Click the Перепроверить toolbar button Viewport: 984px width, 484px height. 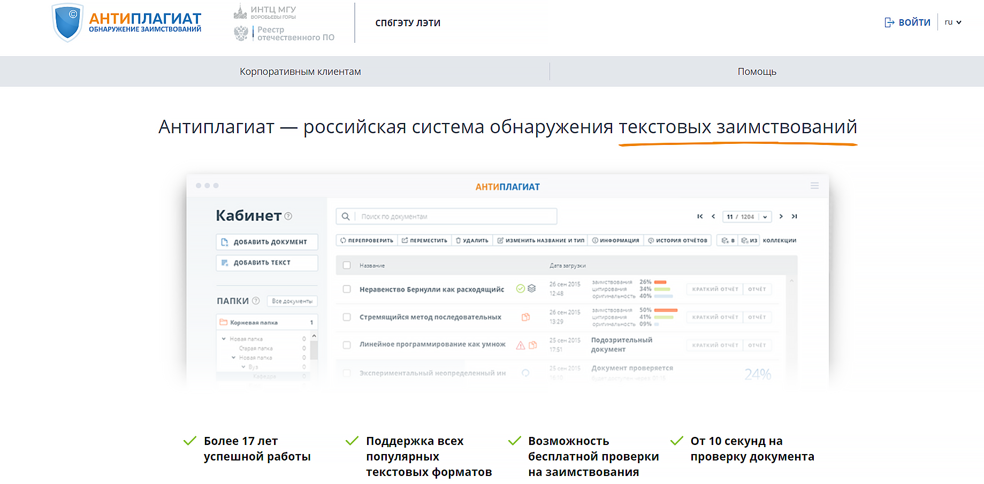367,241
